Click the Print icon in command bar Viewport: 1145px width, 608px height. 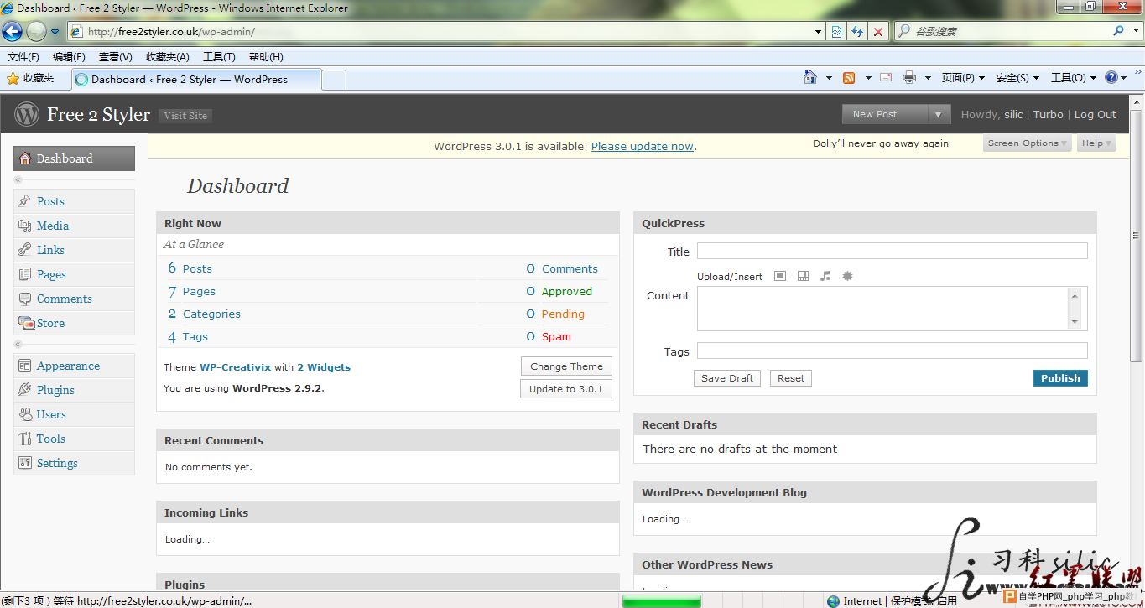909,77
